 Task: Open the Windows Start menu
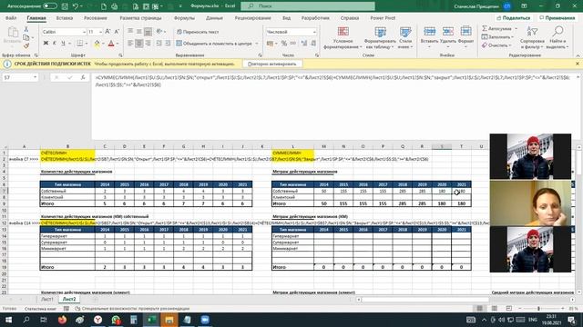click(x=8, y=320)
